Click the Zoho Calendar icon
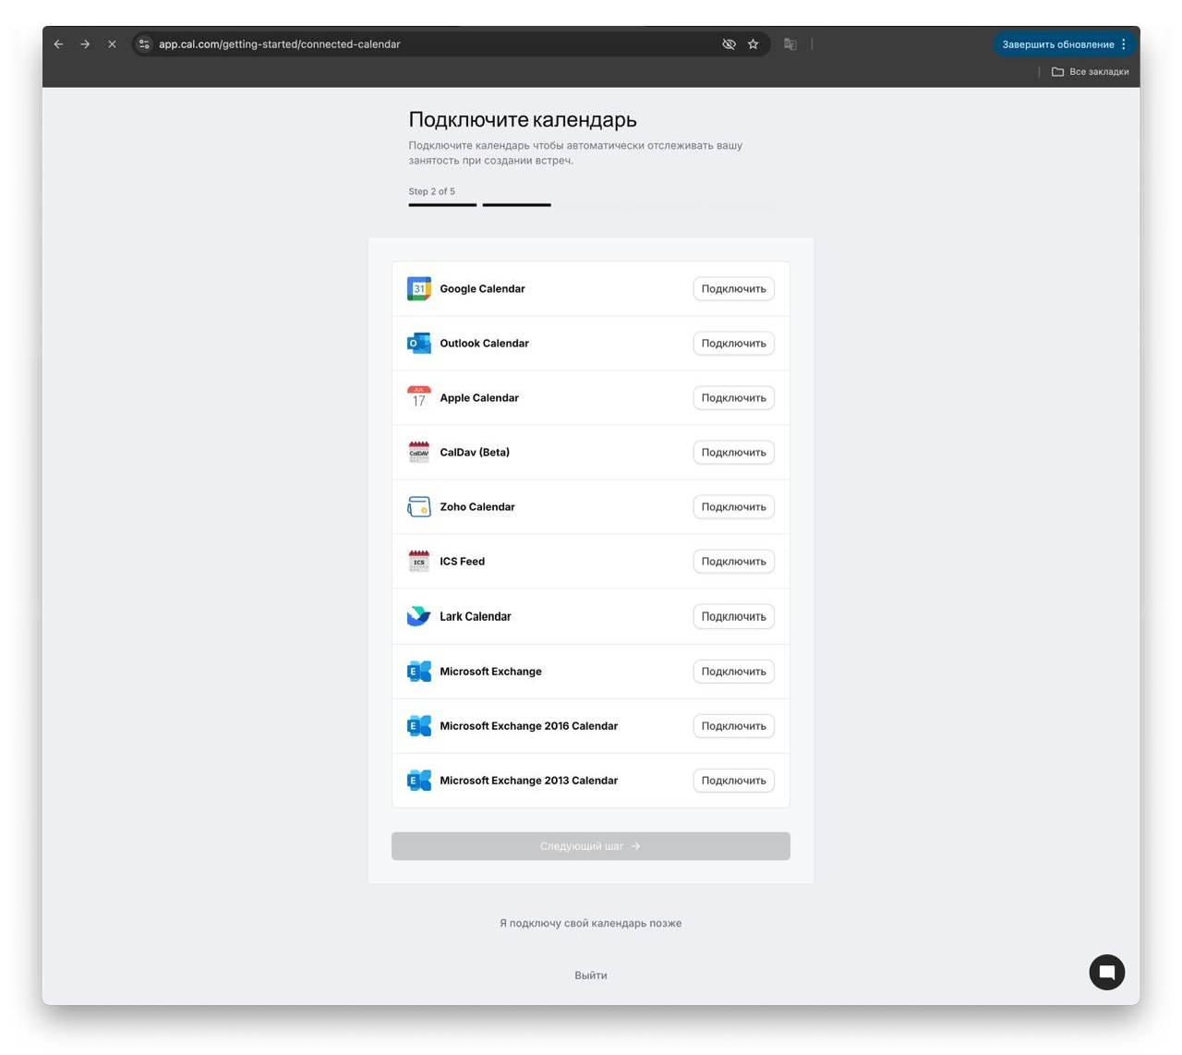The height and width of the screenshot is (1055, 1182). point(419,507)
